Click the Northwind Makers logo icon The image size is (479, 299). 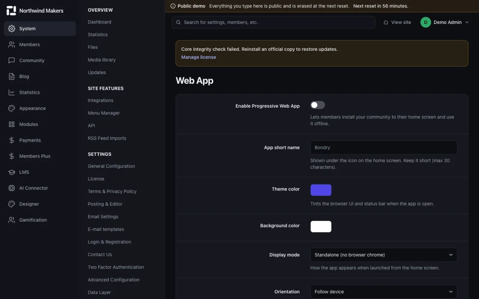click(x=12, y=11)
